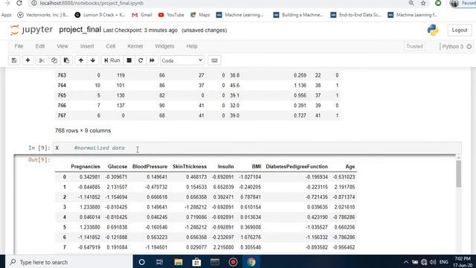
Task: Click the Windows search box
Action: [69, 262]
